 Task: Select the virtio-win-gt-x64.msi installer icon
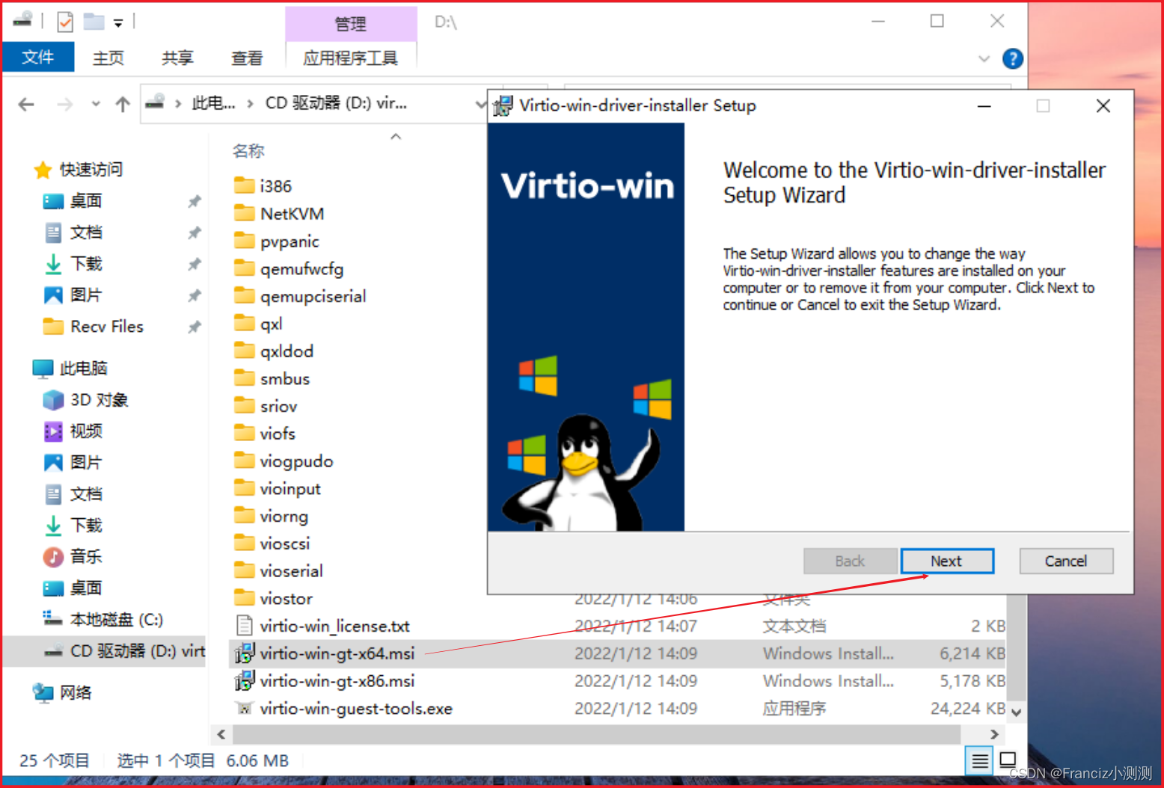point(244,653)
